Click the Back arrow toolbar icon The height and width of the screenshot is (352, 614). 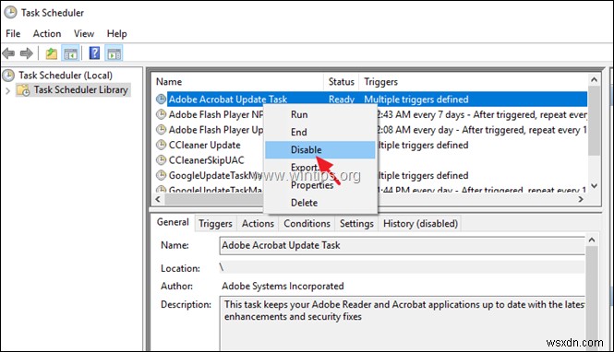(x=8, y=53)
